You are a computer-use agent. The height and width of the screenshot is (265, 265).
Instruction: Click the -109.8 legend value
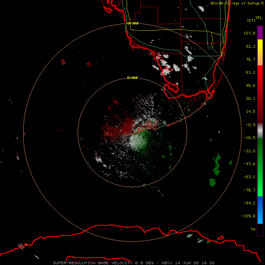(x=248, y=216)
